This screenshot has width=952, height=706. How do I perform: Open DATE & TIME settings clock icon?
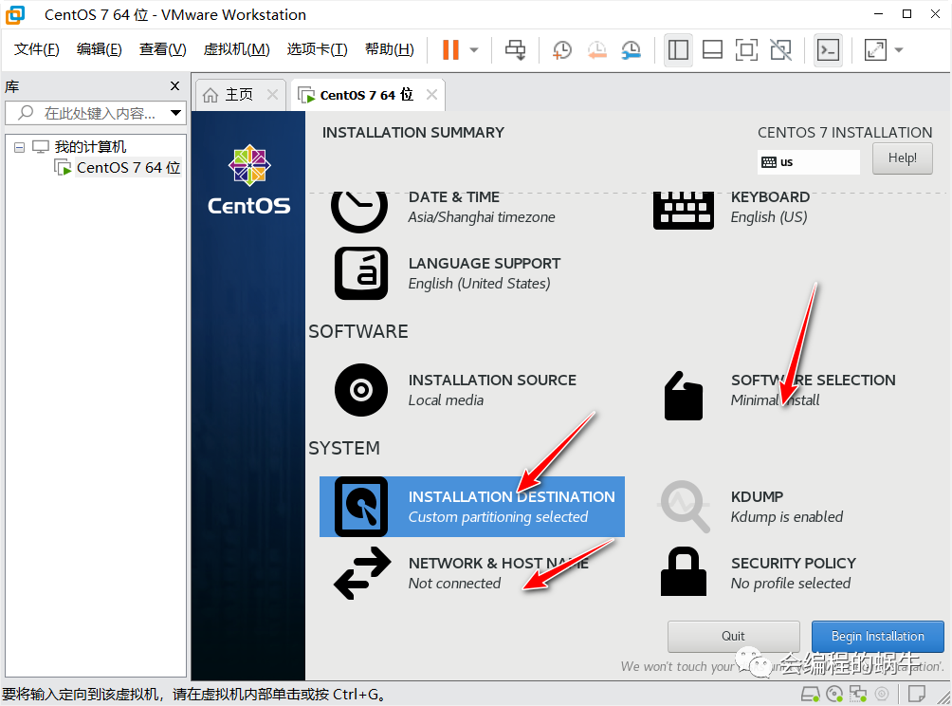tap(359, 211)
